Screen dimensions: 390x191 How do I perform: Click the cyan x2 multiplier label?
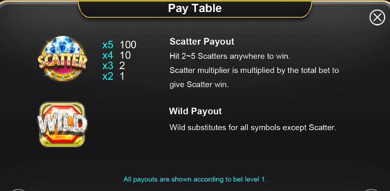pyautogui.click(x=108, y=76)
